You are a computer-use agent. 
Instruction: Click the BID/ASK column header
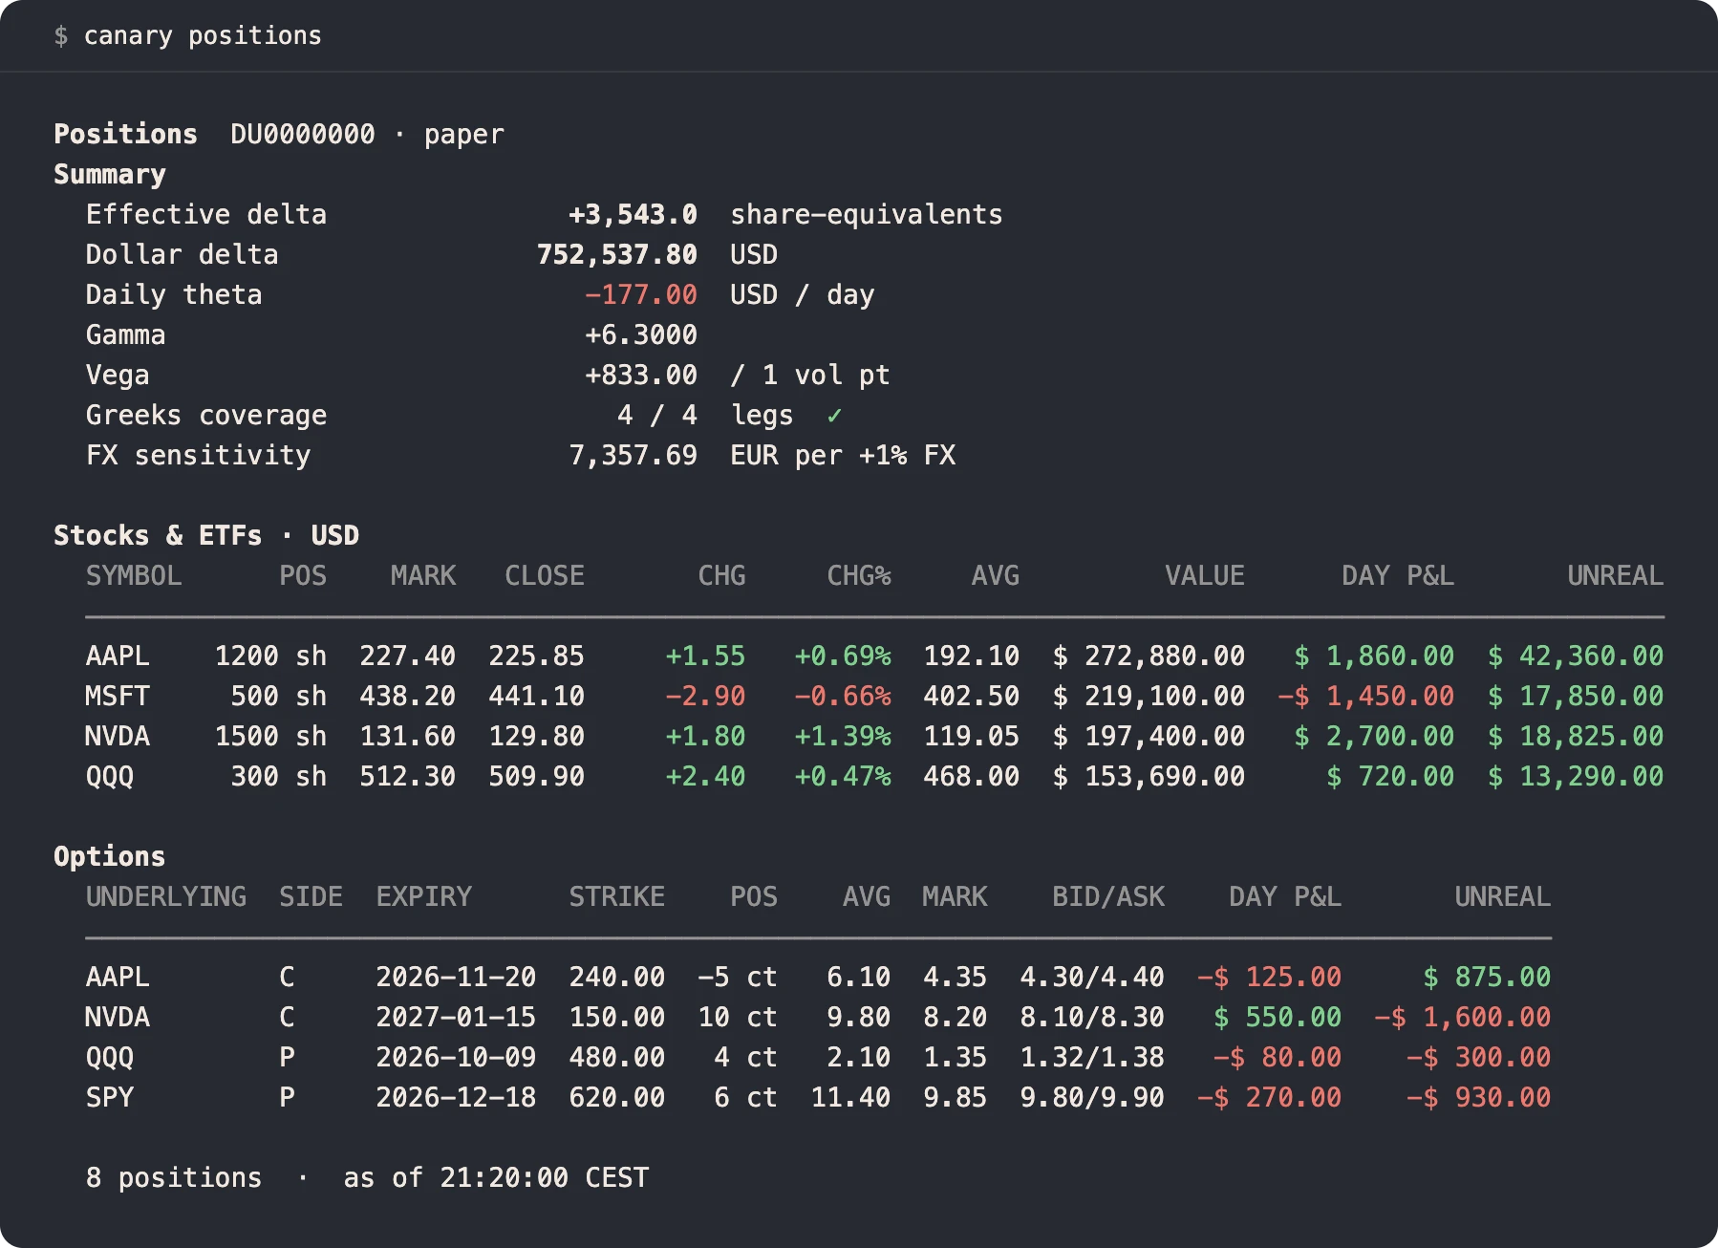click(1108, 896)
